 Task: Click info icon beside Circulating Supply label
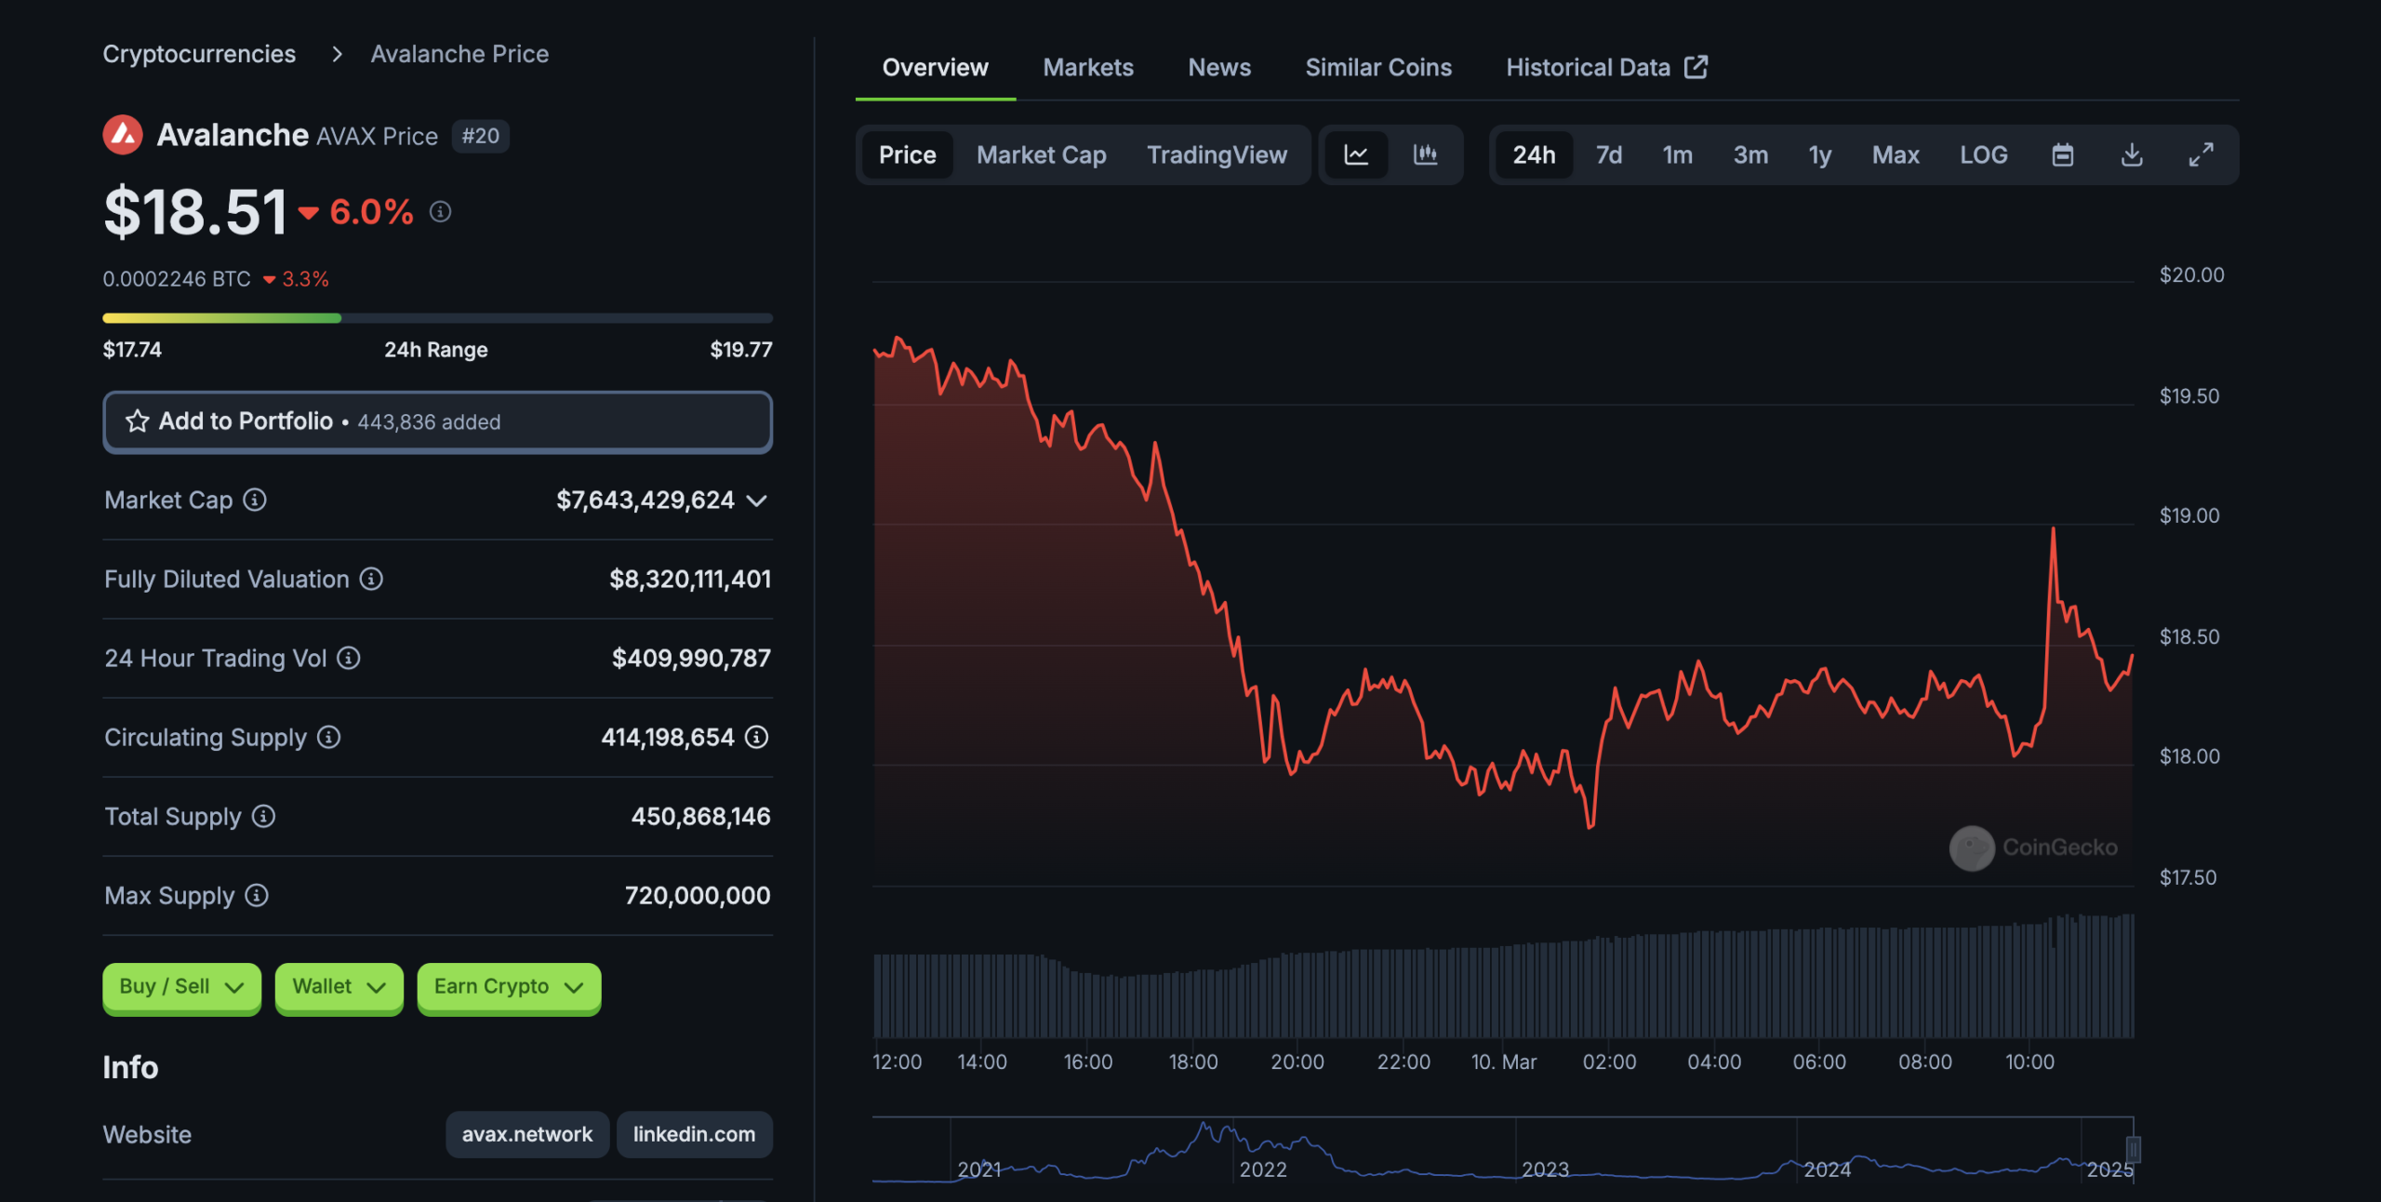point(328,738)
